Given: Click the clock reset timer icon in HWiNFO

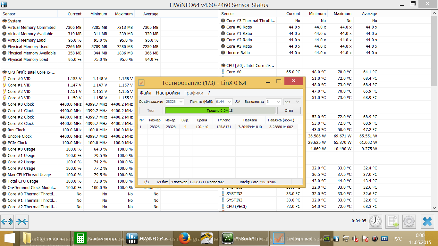Looking at the screenshot, I should 375,221.
